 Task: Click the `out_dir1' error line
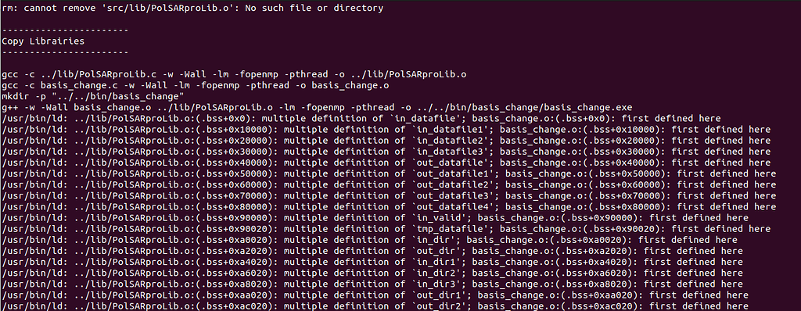(375, 295)
